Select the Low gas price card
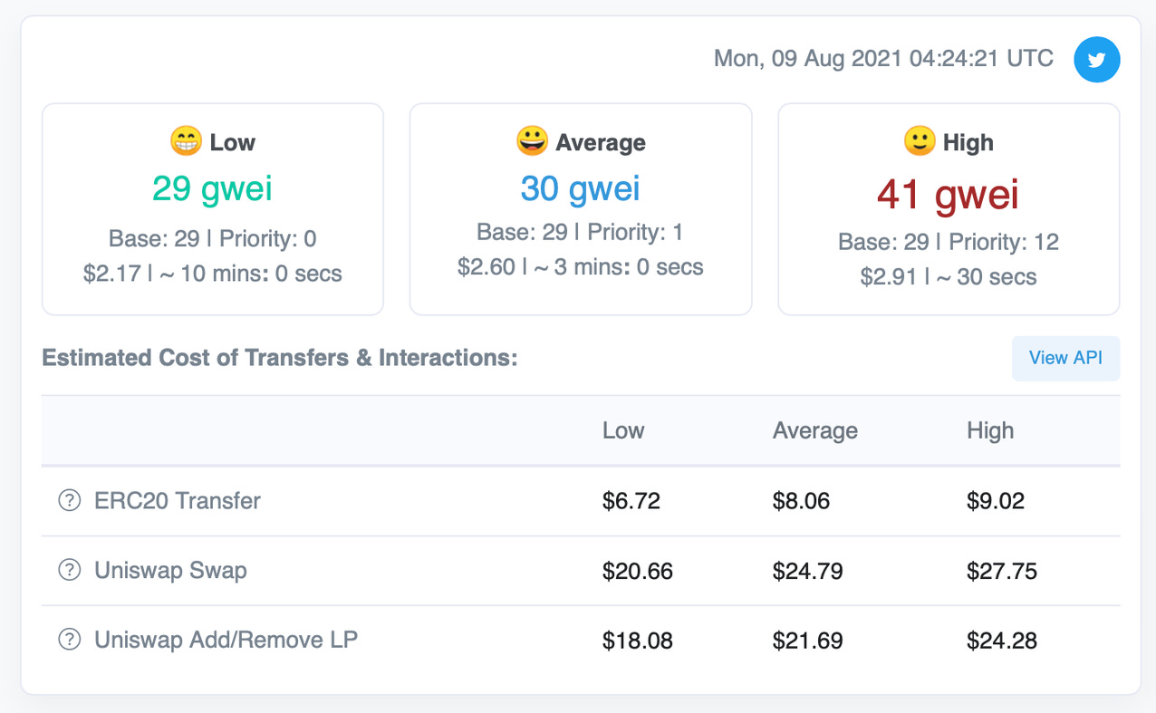 click(x=213, y=209)
